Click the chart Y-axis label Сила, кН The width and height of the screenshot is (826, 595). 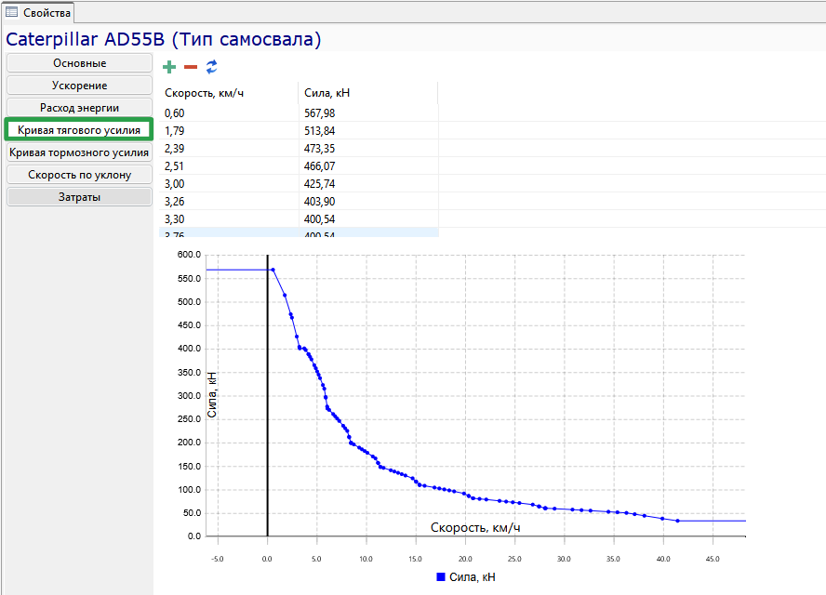point(212,395)
